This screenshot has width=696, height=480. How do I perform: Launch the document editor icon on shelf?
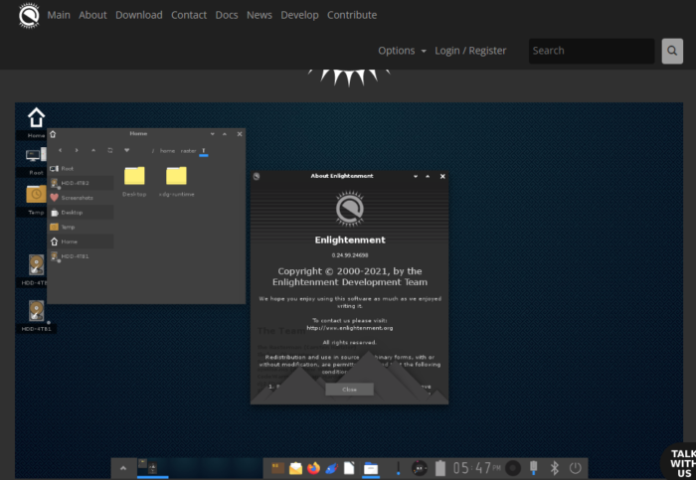pos(349,468)
